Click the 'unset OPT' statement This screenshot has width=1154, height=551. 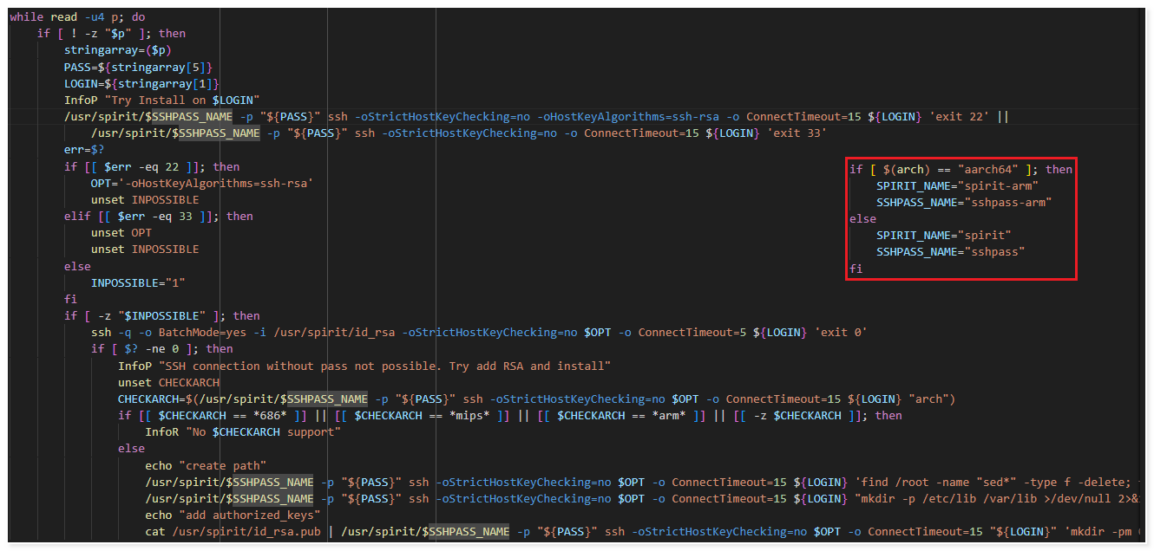[x=121, y=232]
